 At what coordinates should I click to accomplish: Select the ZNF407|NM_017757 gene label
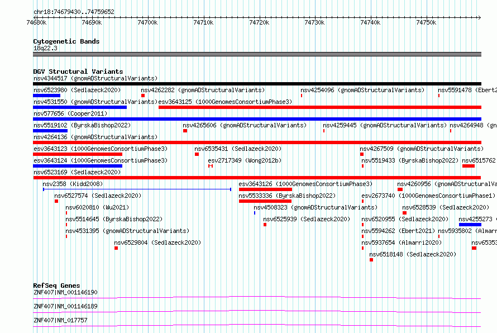(60, 320)
